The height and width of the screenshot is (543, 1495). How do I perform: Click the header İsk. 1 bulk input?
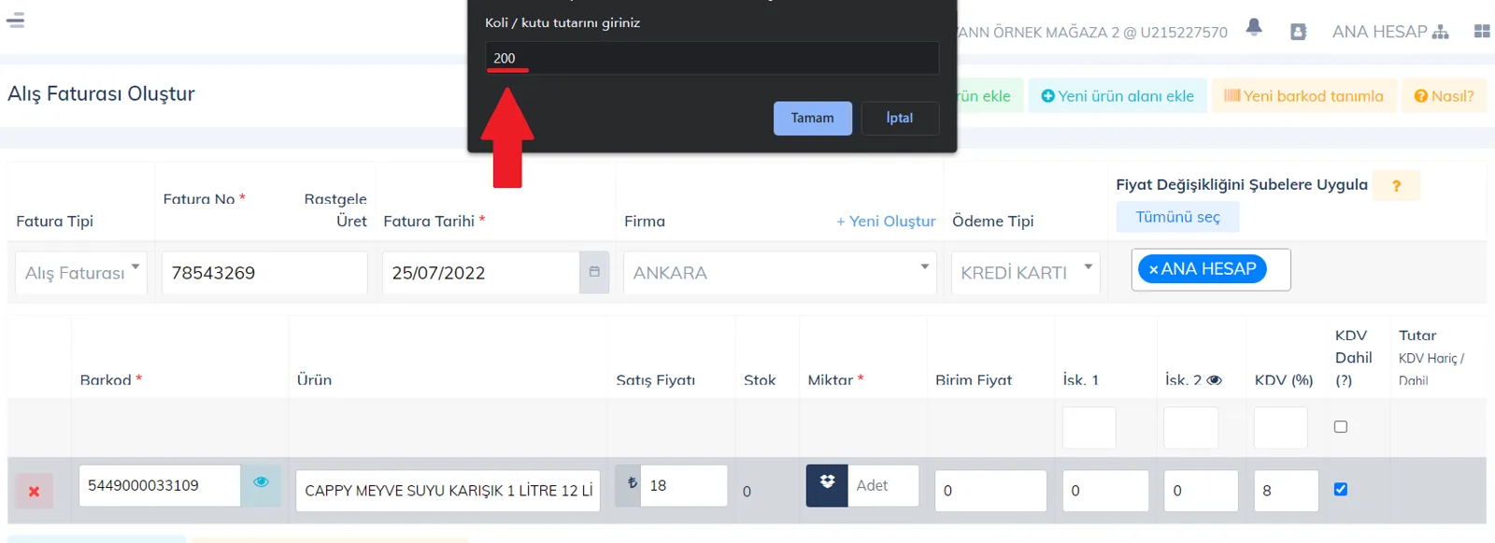click(x=1089, y=428)
